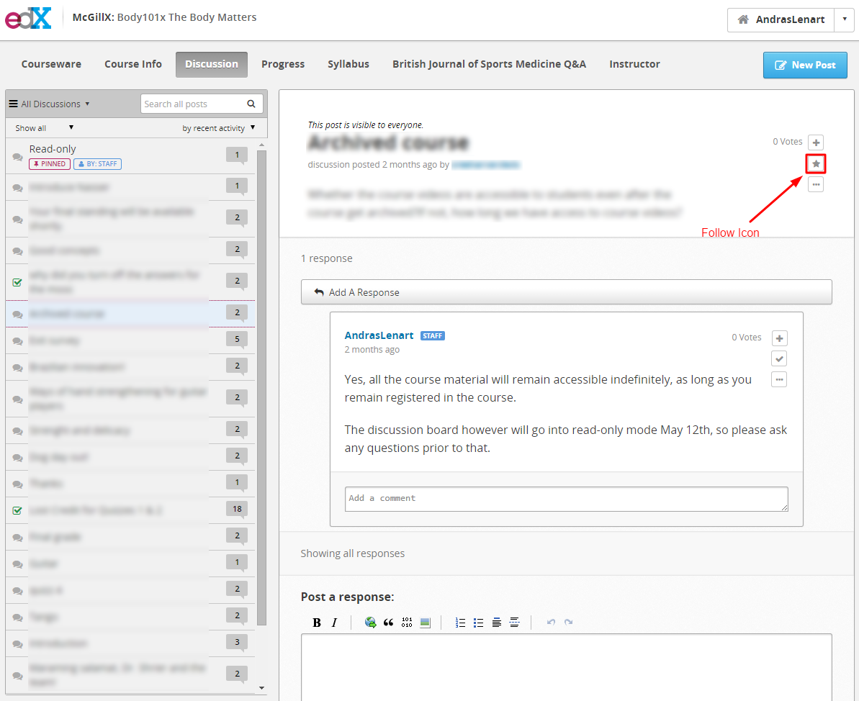
Task: Open the pinned Read-only thread
Action: pyautogui.click(x=130, y=155)
